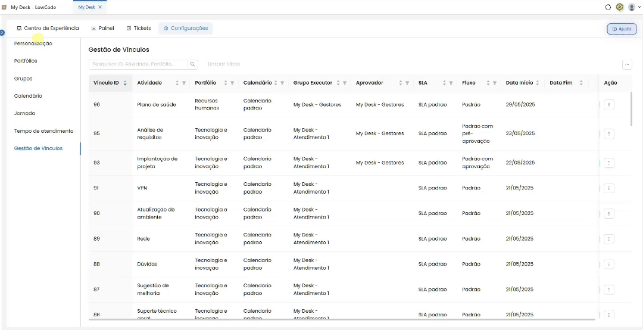
Task: Open Portfólios in the sidebar
Action: tap(26, 61)
